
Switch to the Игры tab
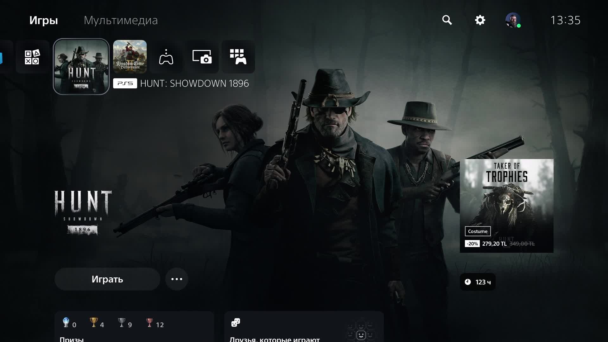43,20
